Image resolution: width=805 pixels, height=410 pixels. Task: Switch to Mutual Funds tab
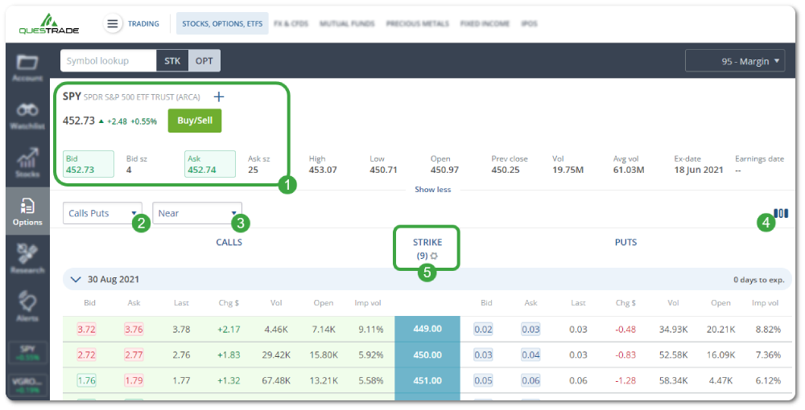pos(345,24)
